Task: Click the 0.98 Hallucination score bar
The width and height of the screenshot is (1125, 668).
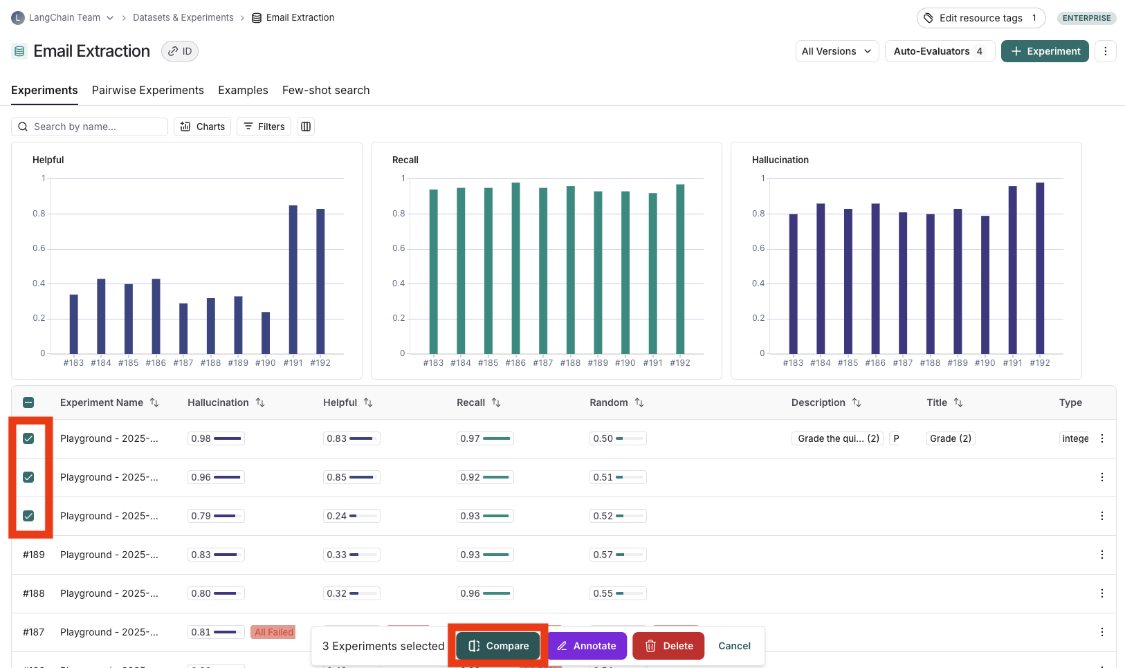Action: click(x=216, y=438)
